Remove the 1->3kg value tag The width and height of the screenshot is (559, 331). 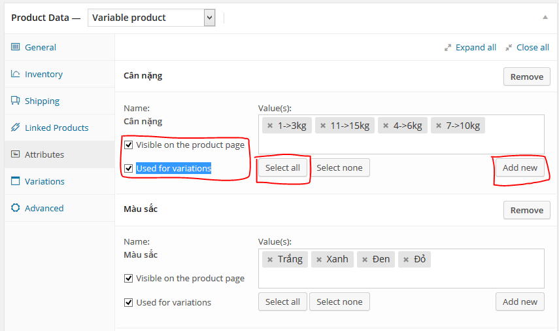tap(269, 126)
